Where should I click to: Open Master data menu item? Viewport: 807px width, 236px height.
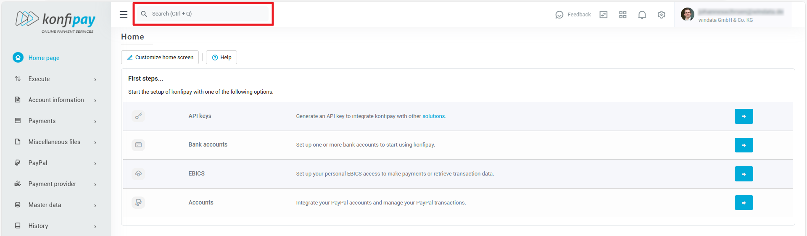click(55, 205)
